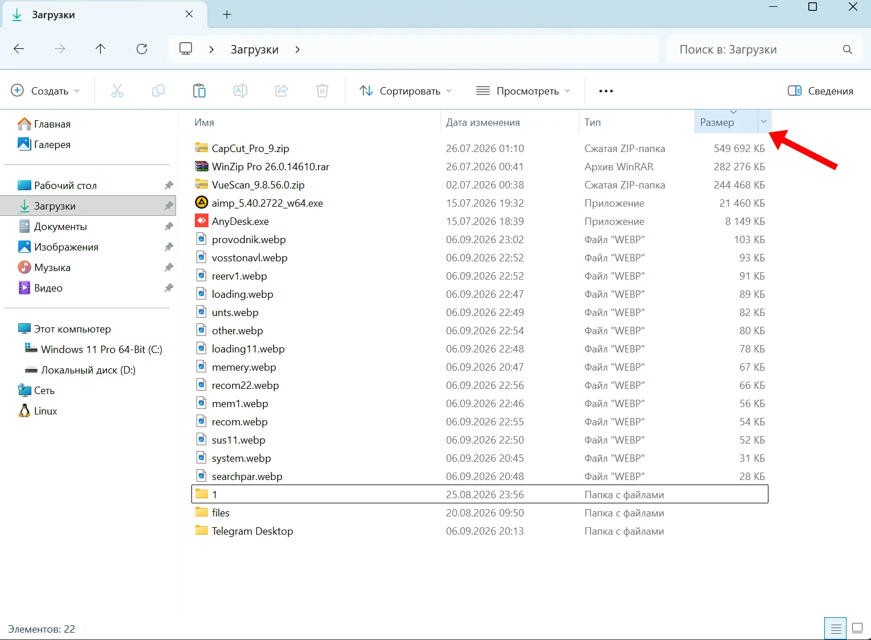This screenshot has height=640, width=871.
Task: Click the Paste clipboard icon
Action: pyautogui.click(x=199, y=91)
